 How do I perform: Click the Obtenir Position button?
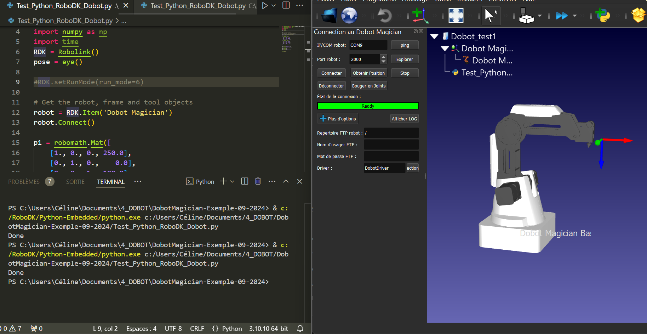(x=368, y=73)
